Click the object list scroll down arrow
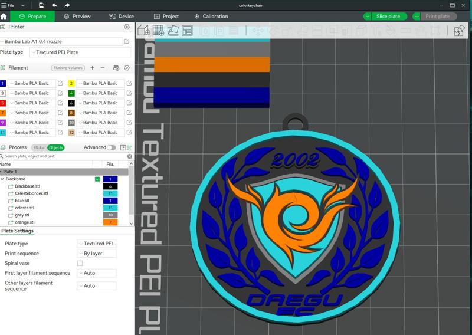 coord(131,224)
